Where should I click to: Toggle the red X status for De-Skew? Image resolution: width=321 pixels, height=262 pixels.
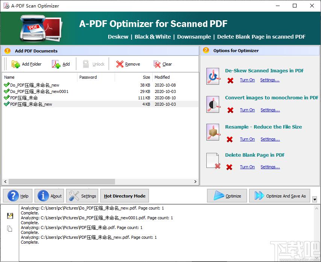[230, 81]
